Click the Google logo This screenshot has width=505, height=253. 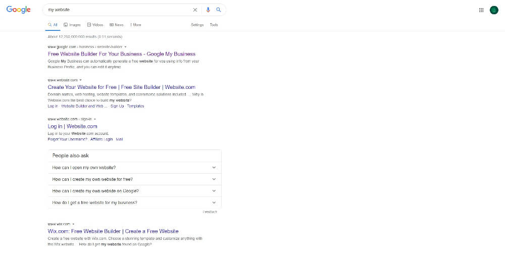point(18,10)
